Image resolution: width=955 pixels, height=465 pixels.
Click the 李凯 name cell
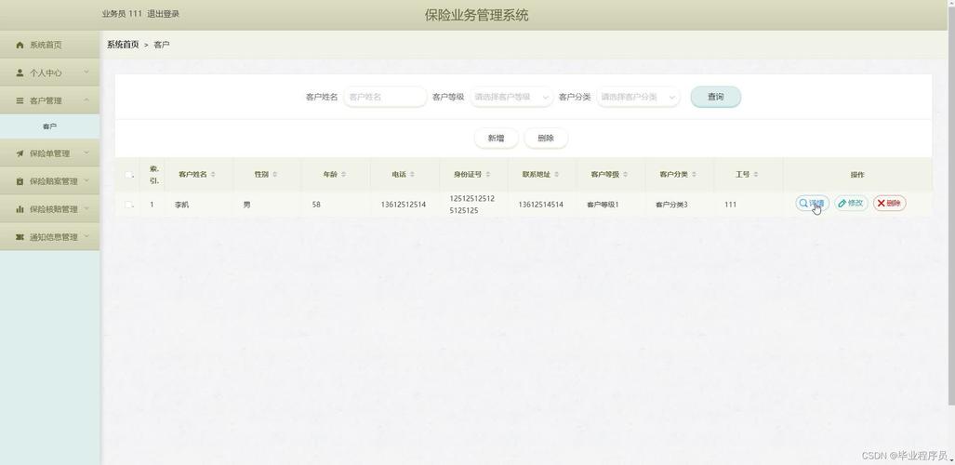181,205
